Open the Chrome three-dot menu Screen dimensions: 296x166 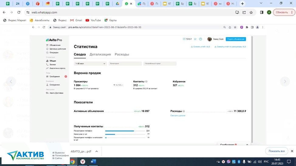coord(292,12)
